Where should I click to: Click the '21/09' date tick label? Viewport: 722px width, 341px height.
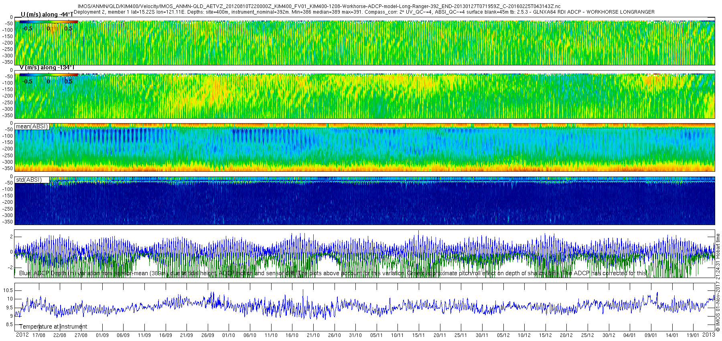coord(187,335)
